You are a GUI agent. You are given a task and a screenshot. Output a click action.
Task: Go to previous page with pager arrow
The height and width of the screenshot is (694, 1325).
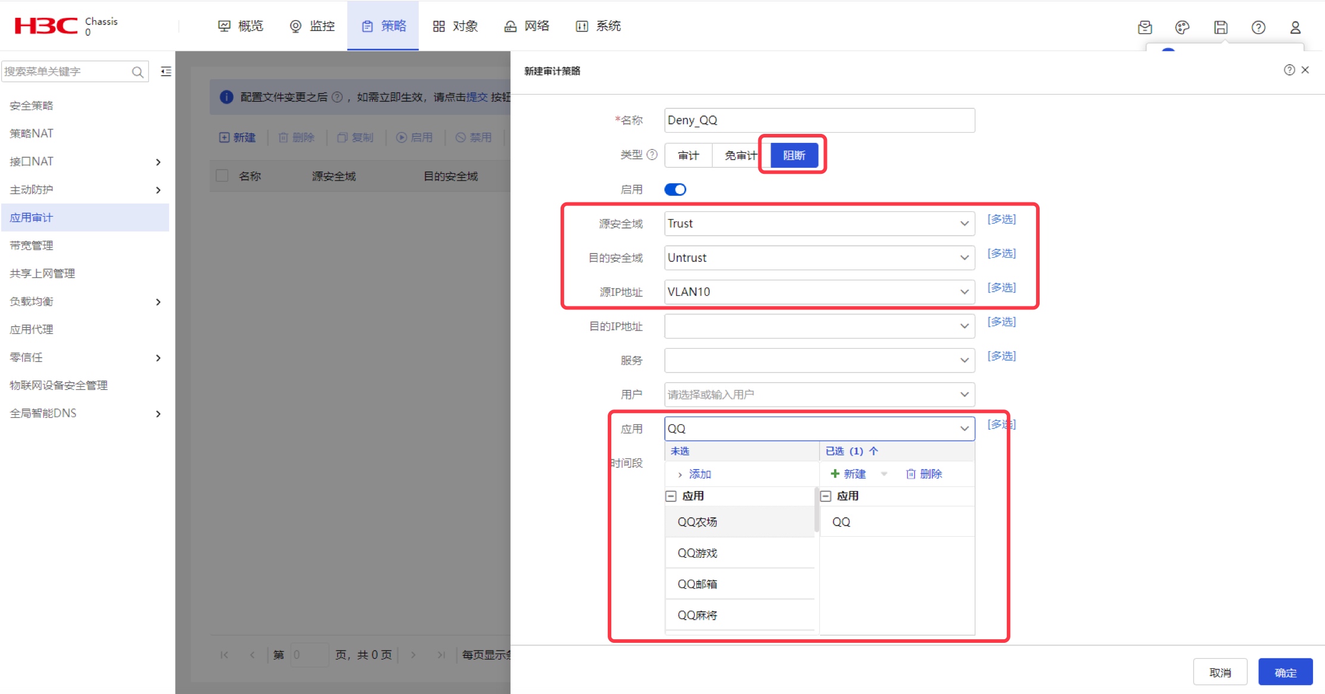point(252,655)
